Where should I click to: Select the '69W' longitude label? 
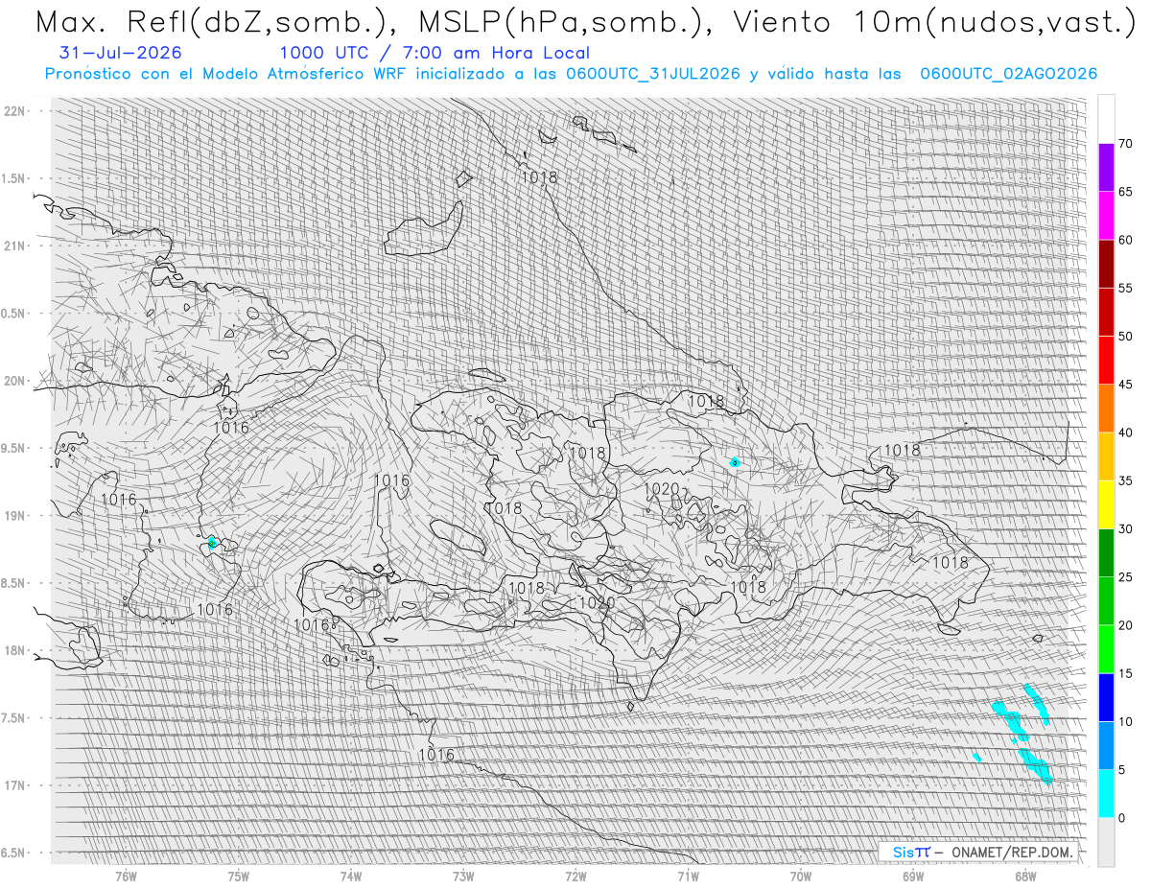point(913,877)
